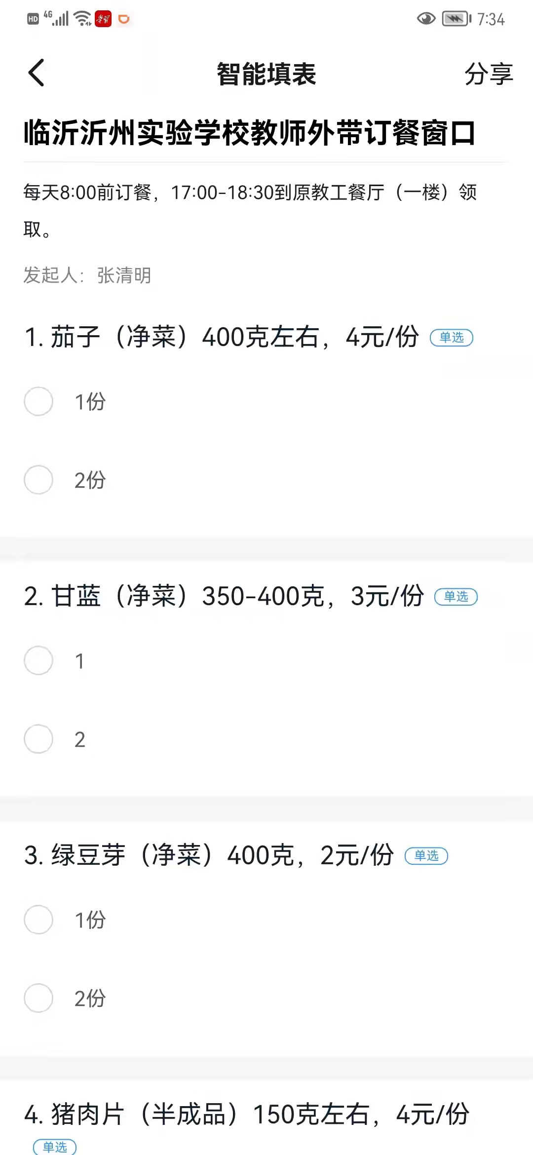Screen dimensions: 533x1155
Task: Tap the 单选 tag under 猪肉片
Action: (x=54, y=1147)
